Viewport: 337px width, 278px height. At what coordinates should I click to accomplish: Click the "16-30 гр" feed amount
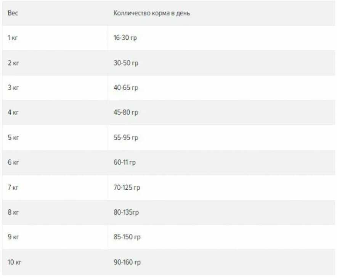pos(125,38)
